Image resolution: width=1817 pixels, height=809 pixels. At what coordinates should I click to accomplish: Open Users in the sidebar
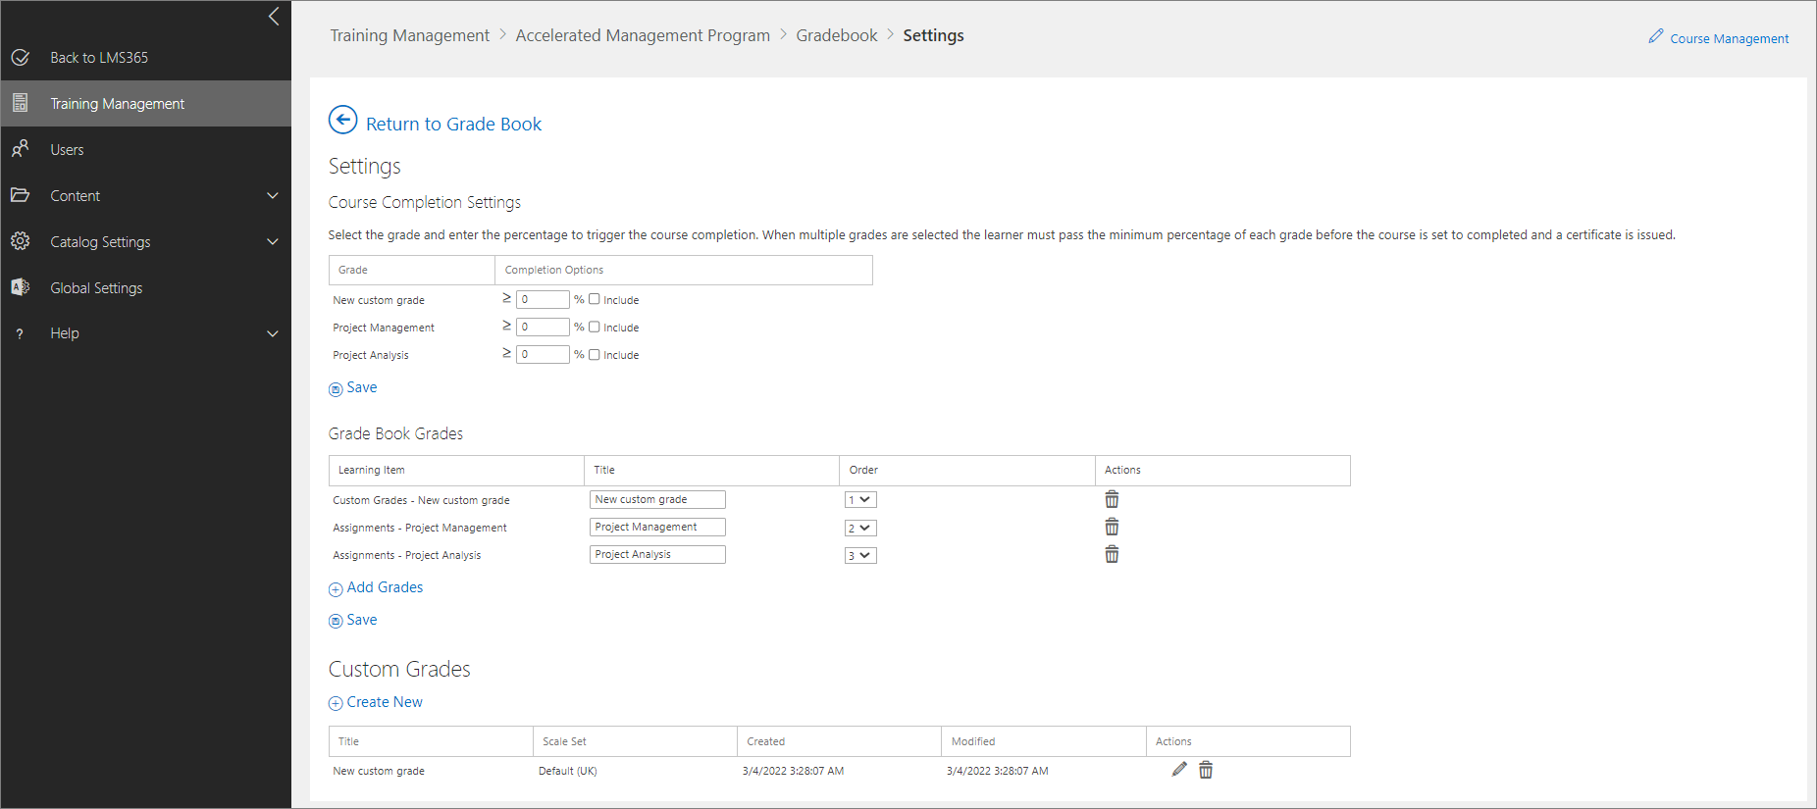point(67,150)
